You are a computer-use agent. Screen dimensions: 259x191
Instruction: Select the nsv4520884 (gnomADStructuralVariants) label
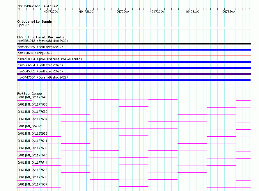pyautogui.click(x=50, y=59)
